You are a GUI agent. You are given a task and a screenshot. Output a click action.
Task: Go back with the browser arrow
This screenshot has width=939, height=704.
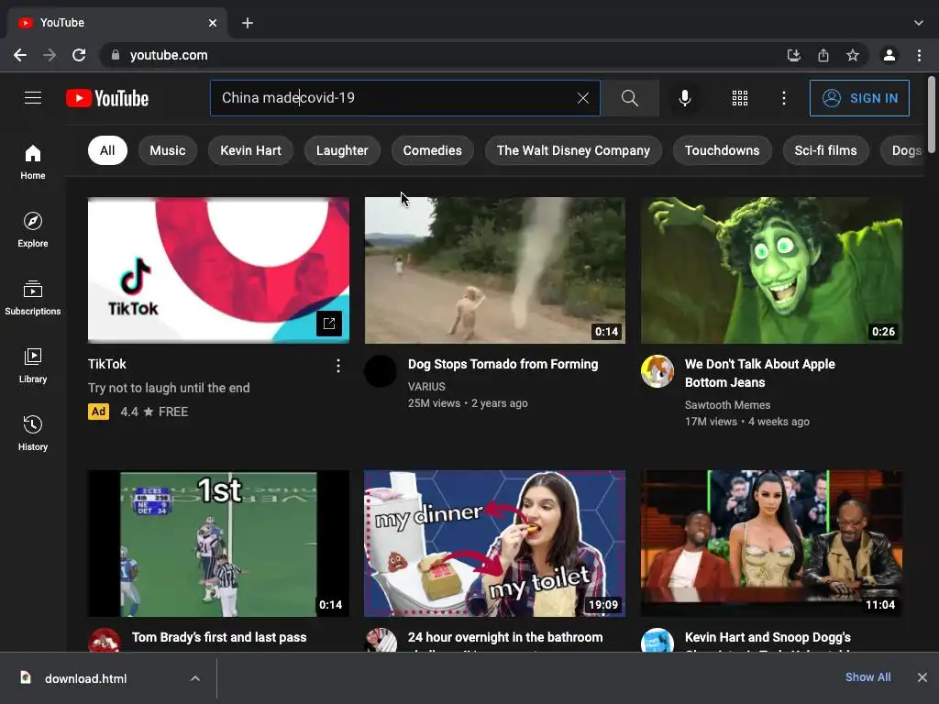click(x=20, y=55)
